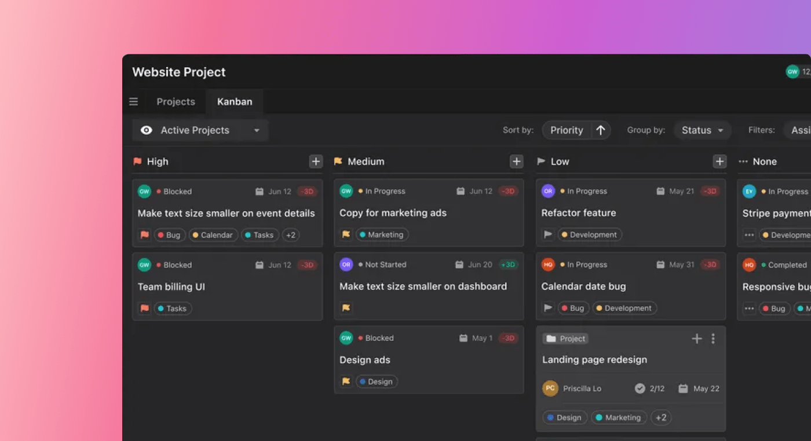
Task: Click the +2 tag badge on Landing page redesign
Action: 661,417
